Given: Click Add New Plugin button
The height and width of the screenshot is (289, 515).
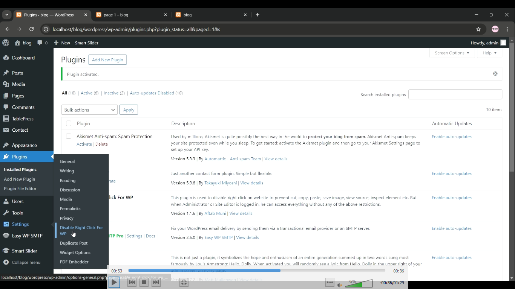Looking at the screenshot, I should click(107, 60).
